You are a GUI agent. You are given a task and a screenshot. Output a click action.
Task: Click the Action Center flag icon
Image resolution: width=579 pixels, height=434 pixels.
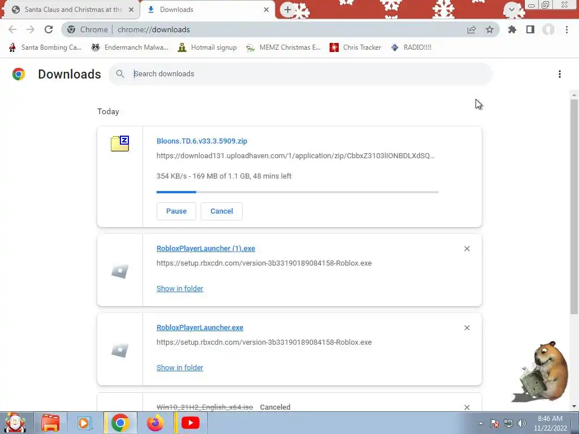point(495,423)
